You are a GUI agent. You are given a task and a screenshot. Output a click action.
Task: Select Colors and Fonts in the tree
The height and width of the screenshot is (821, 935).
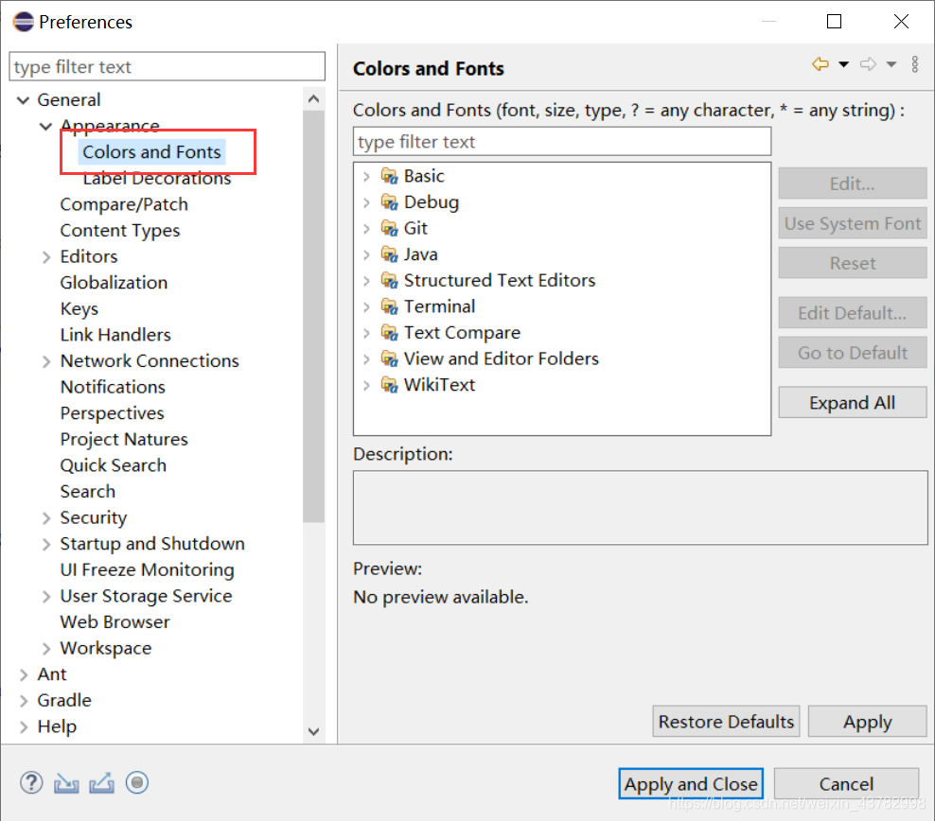[x=151, y=152]
